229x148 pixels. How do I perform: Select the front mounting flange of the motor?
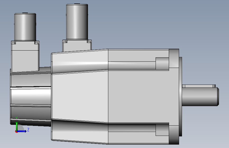point(174,97)
